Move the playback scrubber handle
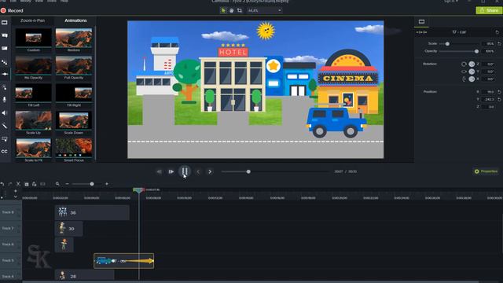Screen dimensions: 503x283 point(248,171)
